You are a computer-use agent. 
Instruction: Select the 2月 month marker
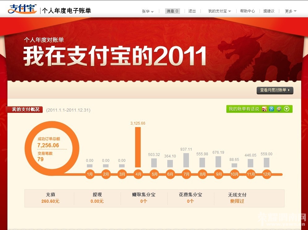[x=106, y=174]
